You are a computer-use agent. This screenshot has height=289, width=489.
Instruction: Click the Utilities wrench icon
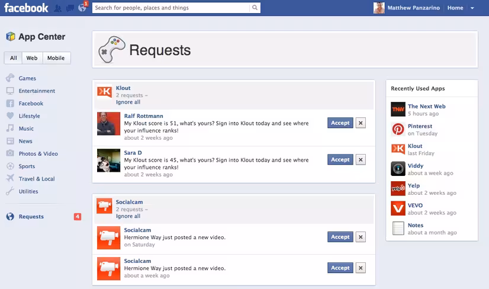[10, 191]
